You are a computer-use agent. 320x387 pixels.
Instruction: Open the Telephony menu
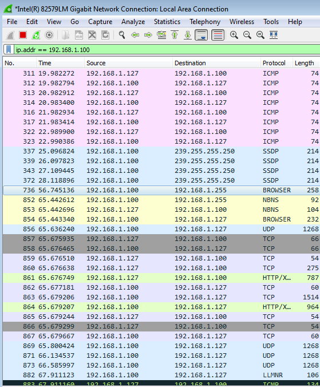[x=205, y=22]
